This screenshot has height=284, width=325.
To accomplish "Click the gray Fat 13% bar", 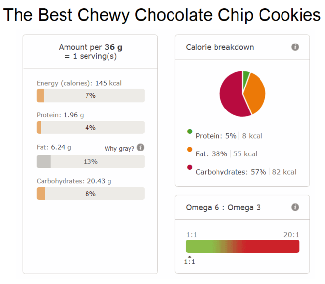I will click(90, 161).
